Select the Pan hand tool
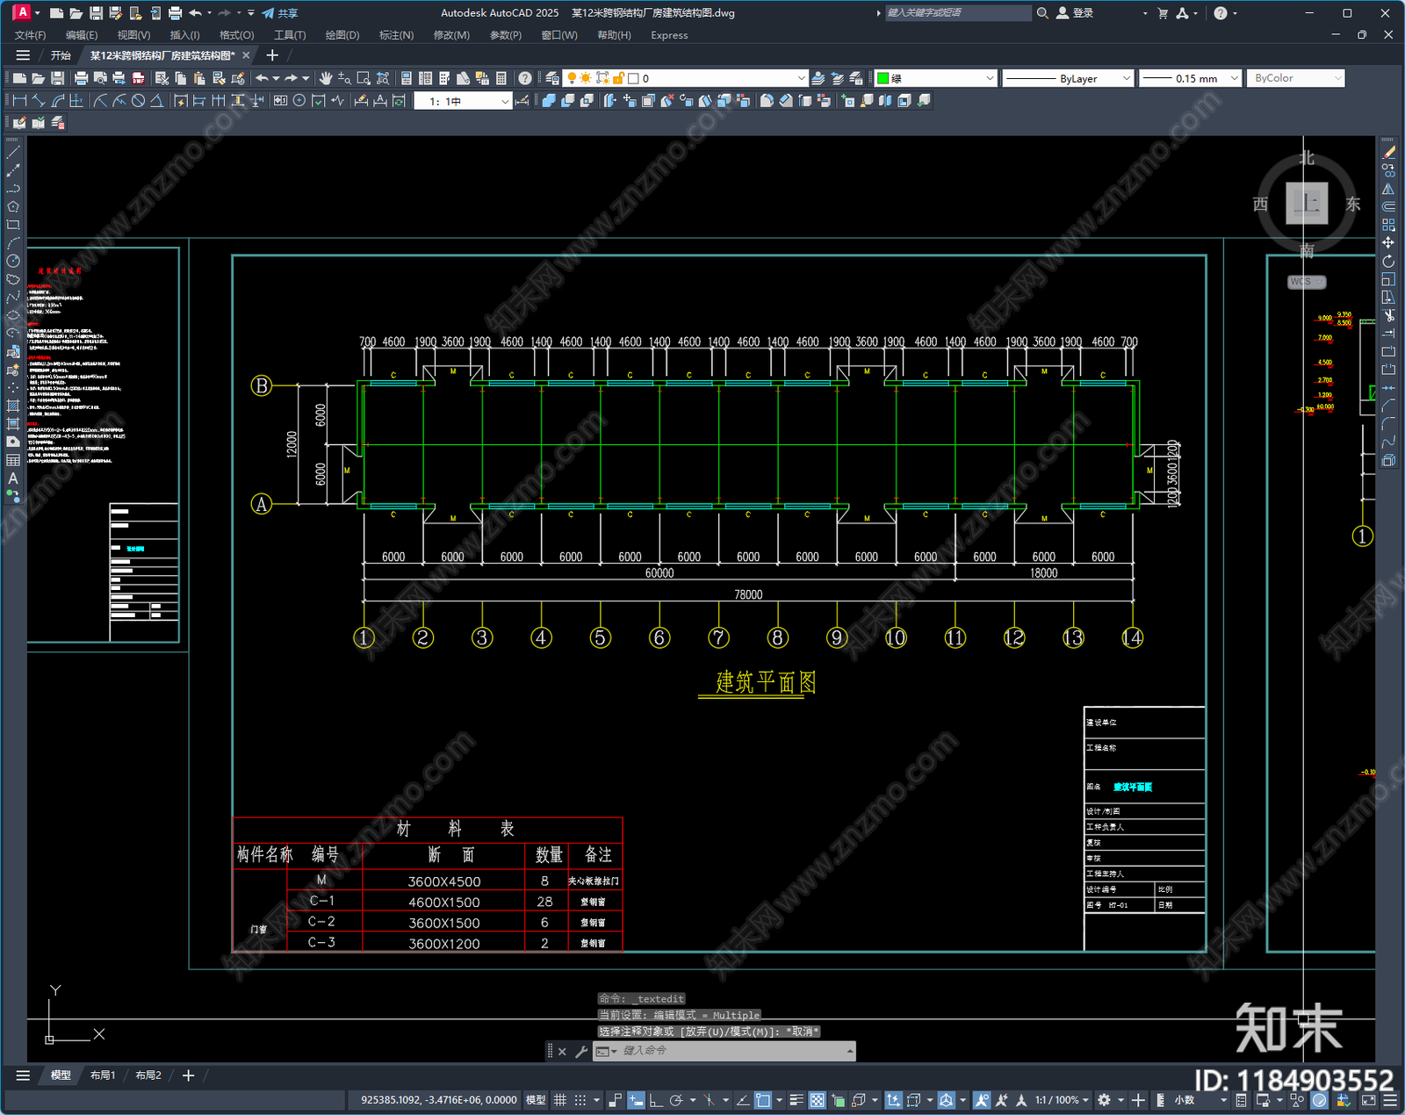This screenshot has width=1405, height=1115. coord(326,78)
